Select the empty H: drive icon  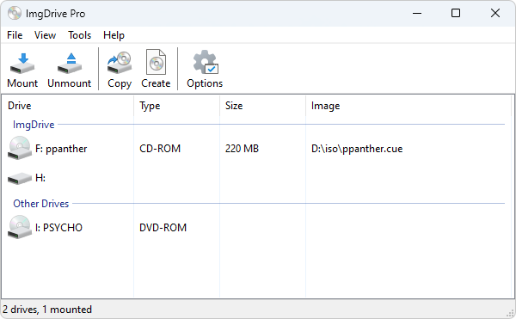pyautogui.click(x=20, y=179)
